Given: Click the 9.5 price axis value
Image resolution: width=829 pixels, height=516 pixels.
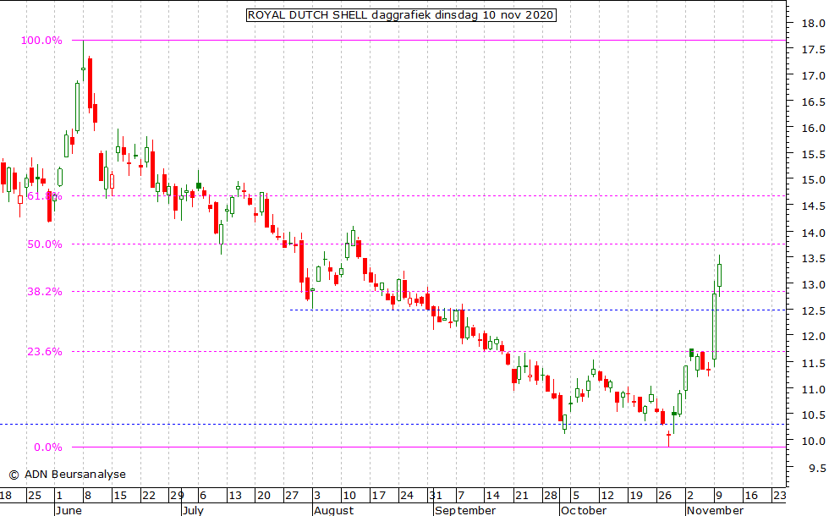Looking at the screenshot, I should coord(816,468).
